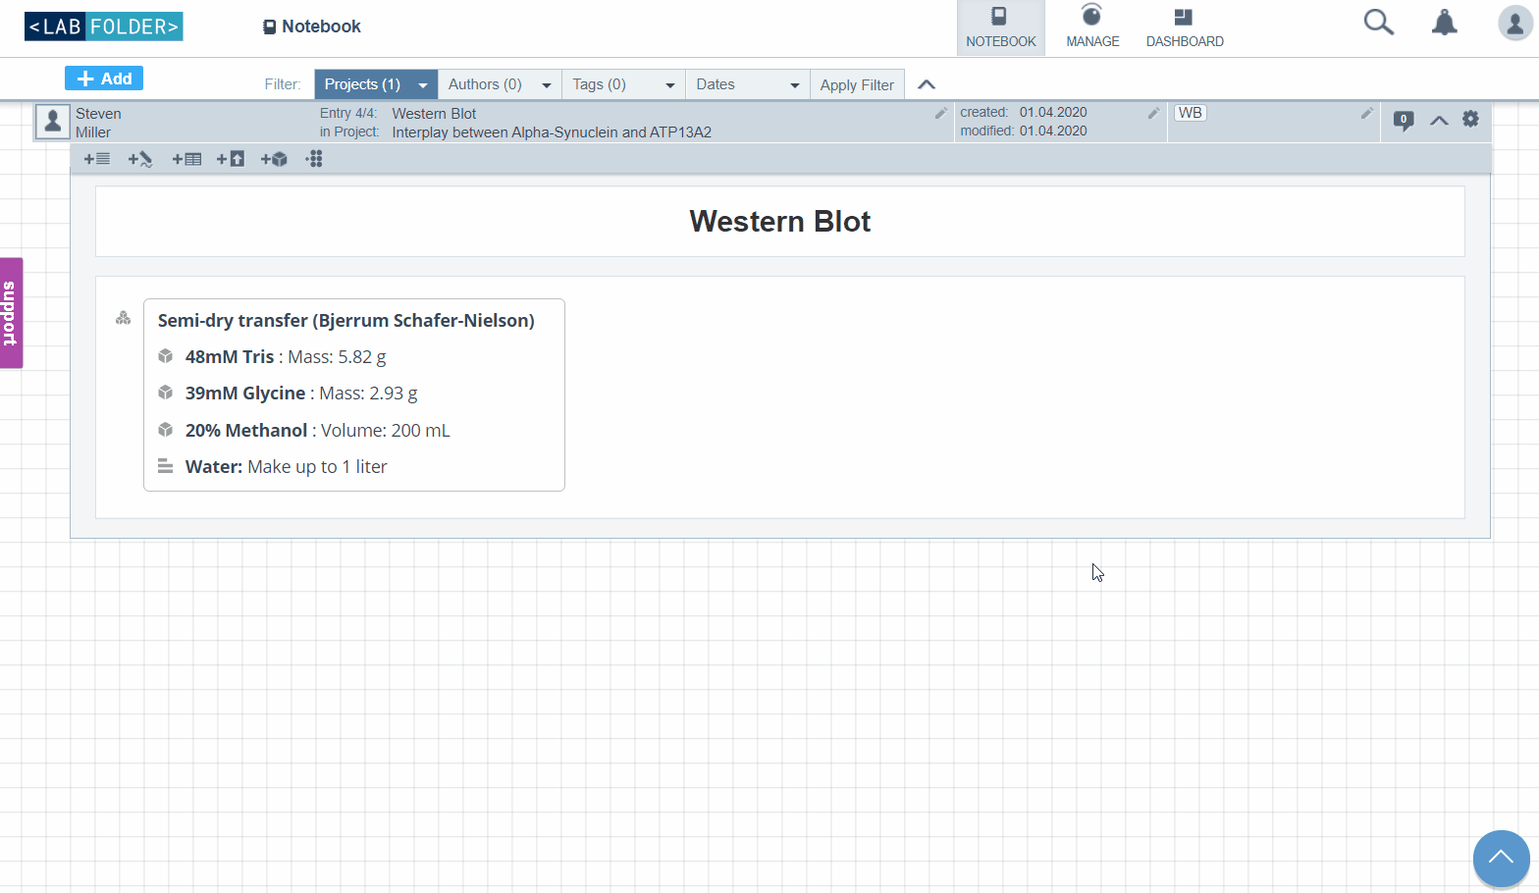Select the 48mM Tris mass entry
The image size is (1539, 893).
[286, 357]
